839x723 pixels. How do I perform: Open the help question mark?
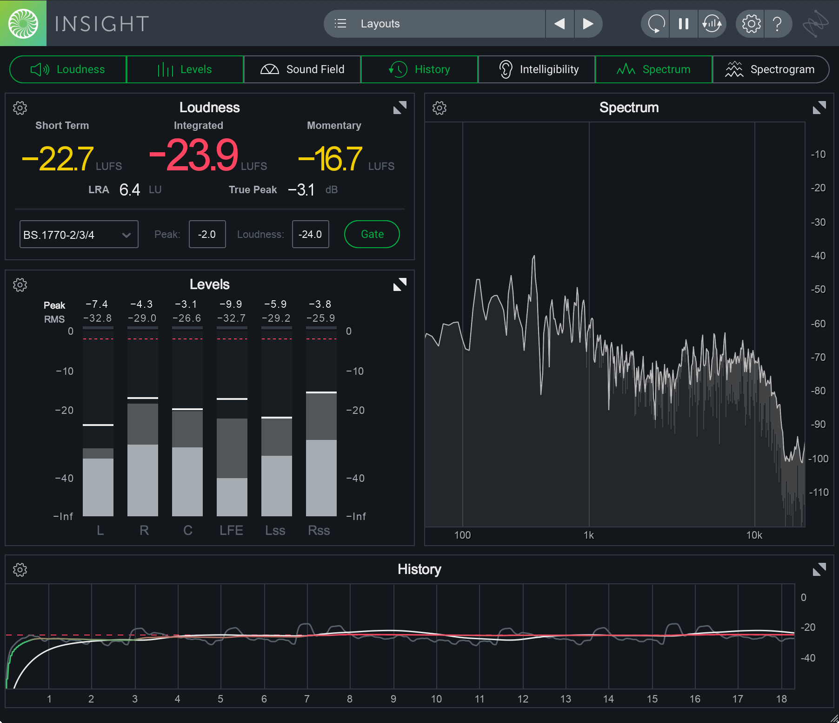pos(778,24)
